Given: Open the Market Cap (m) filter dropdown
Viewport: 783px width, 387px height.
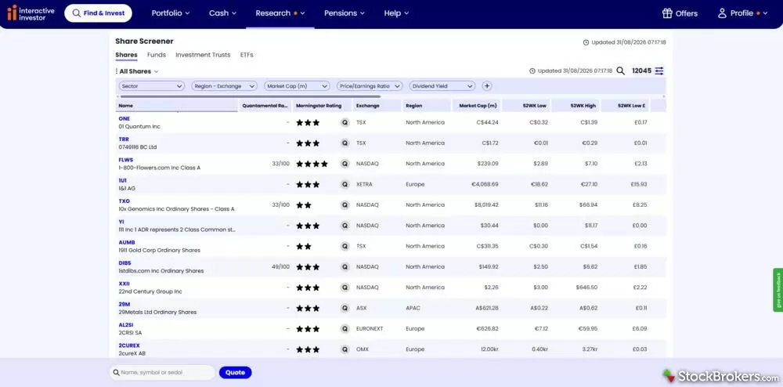Looking at the screenshot, I should (297, 86).
